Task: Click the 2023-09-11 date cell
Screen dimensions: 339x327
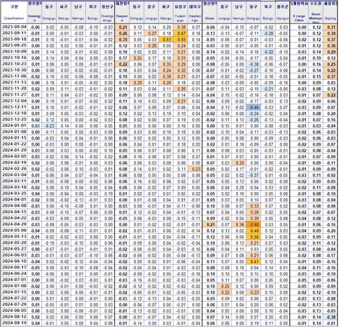Action: pyautogui.click(x=14, y=33)
